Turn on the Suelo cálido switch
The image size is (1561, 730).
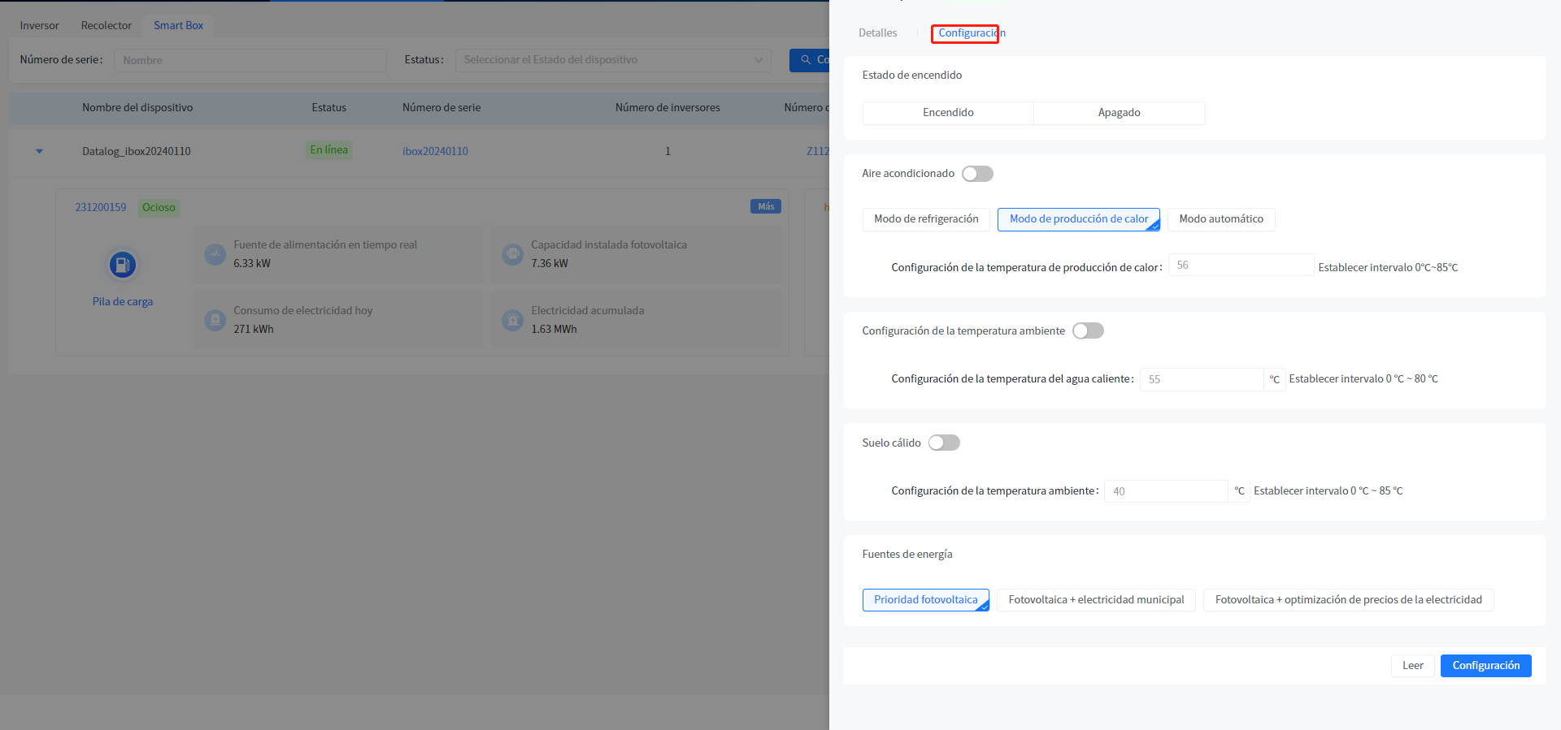(x=944, y=443)
